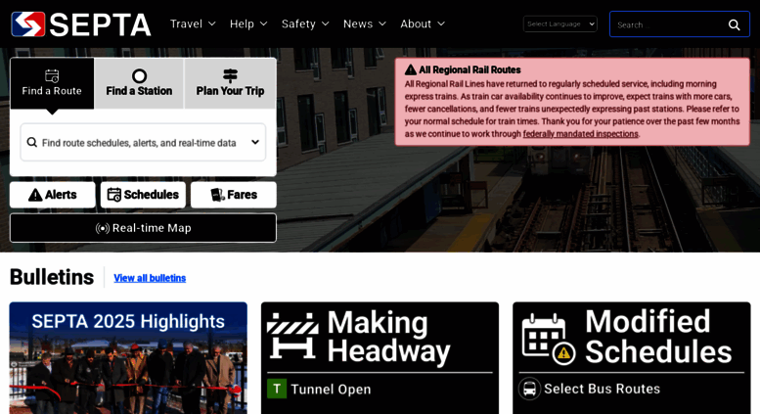760x414 pixels.
Task: Follow the federally mandated inspections link
Action: click(580, 134)
